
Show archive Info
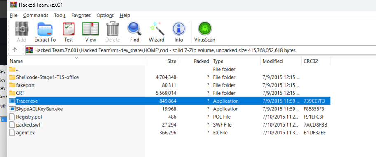[179, 29]
